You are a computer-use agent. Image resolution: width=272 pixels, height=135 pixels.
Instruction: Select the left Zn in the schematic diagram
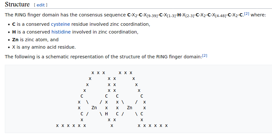[x=94, y=108]
